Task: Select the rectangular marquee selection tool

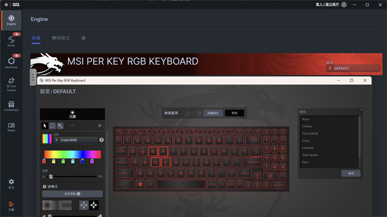Action: click(x=53, y=126)
